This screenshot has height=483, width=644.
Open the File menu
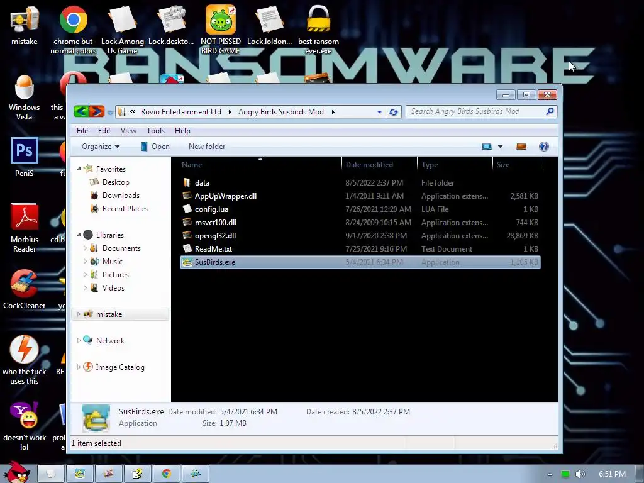[x=82, y=131]
